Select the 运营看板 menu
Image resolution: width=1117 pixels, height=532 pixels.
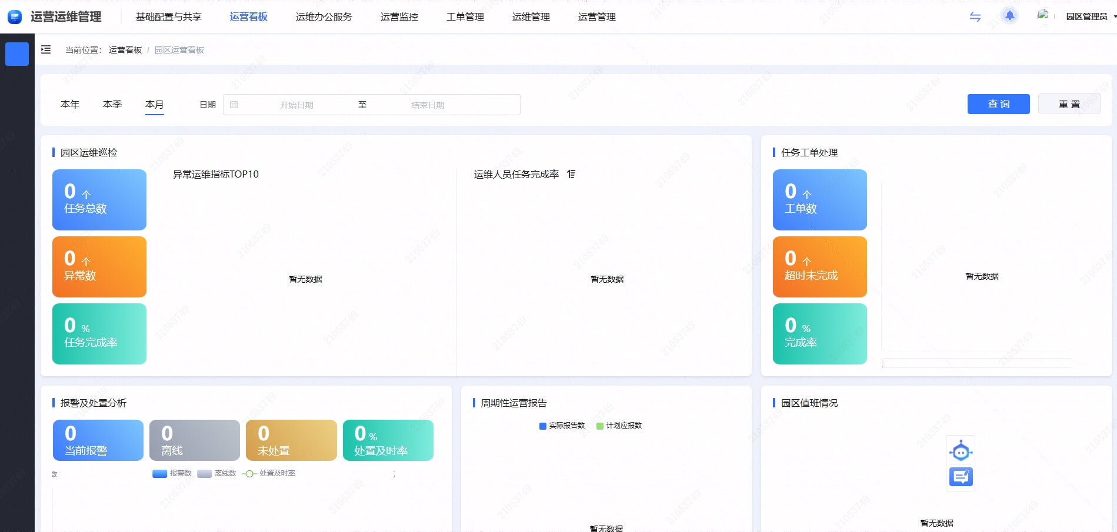[x=249, y=16]
